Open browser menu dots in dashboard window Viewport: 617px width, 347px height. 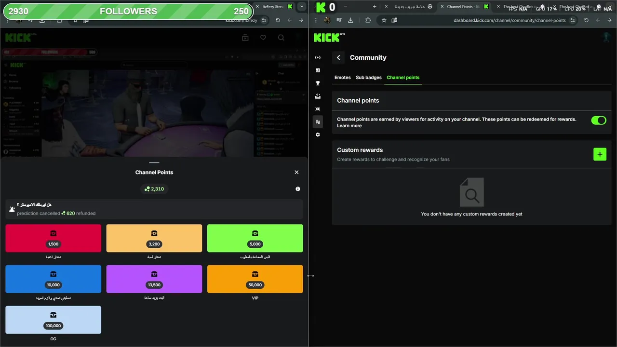316,20
